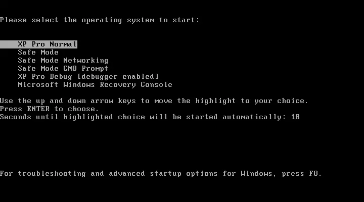
Task: Select the highlighted XP Pro Normal entry
Action: click(x=38, y=44)
